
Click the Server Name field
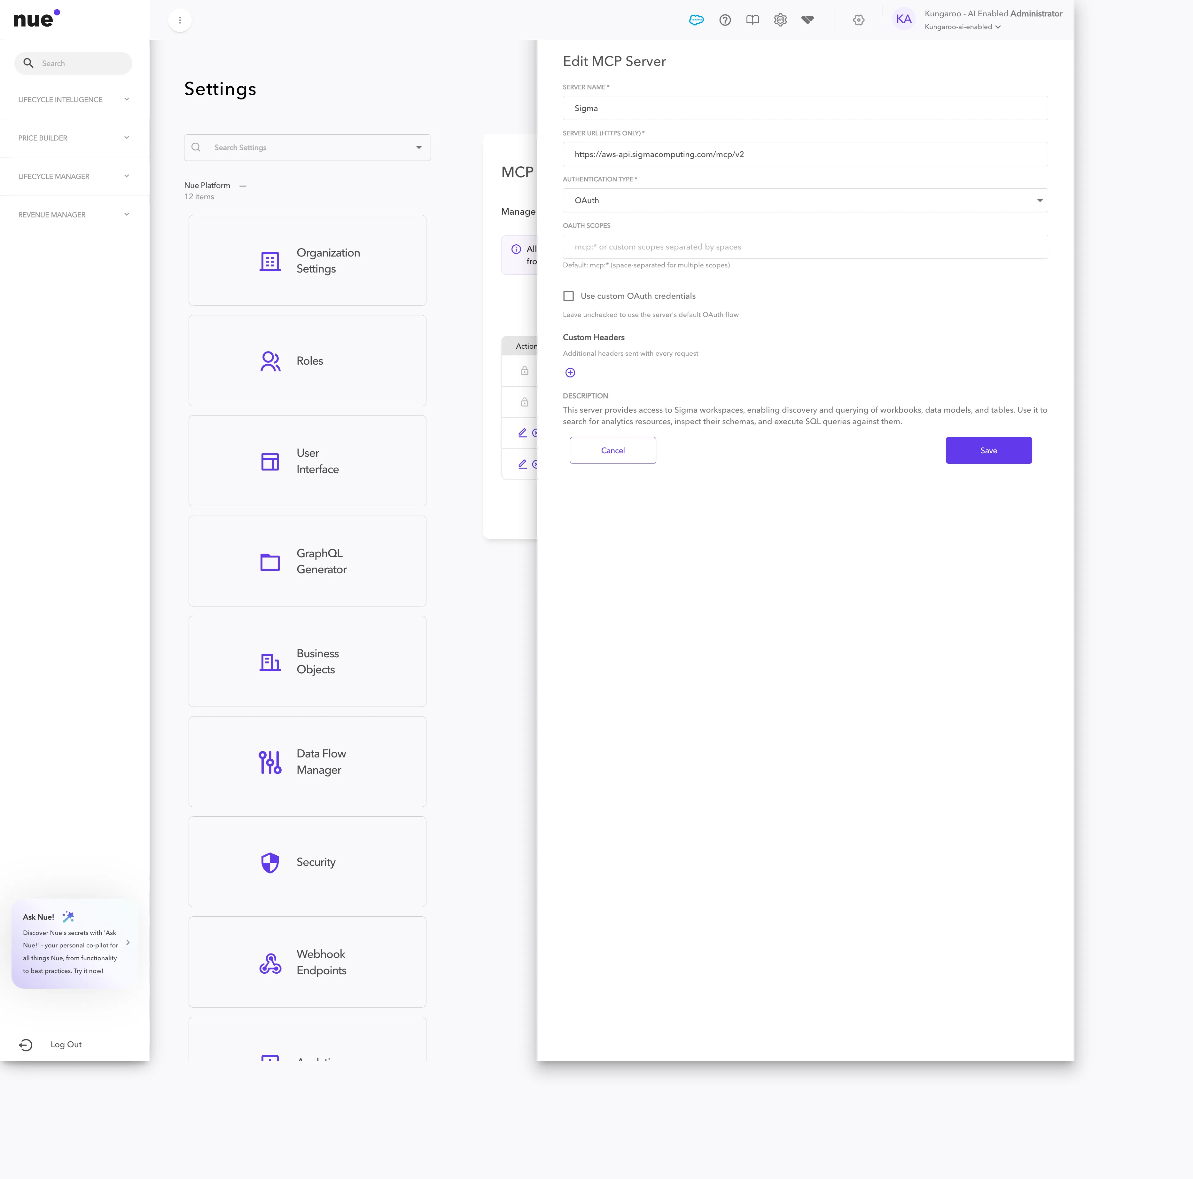click(805, 107)
